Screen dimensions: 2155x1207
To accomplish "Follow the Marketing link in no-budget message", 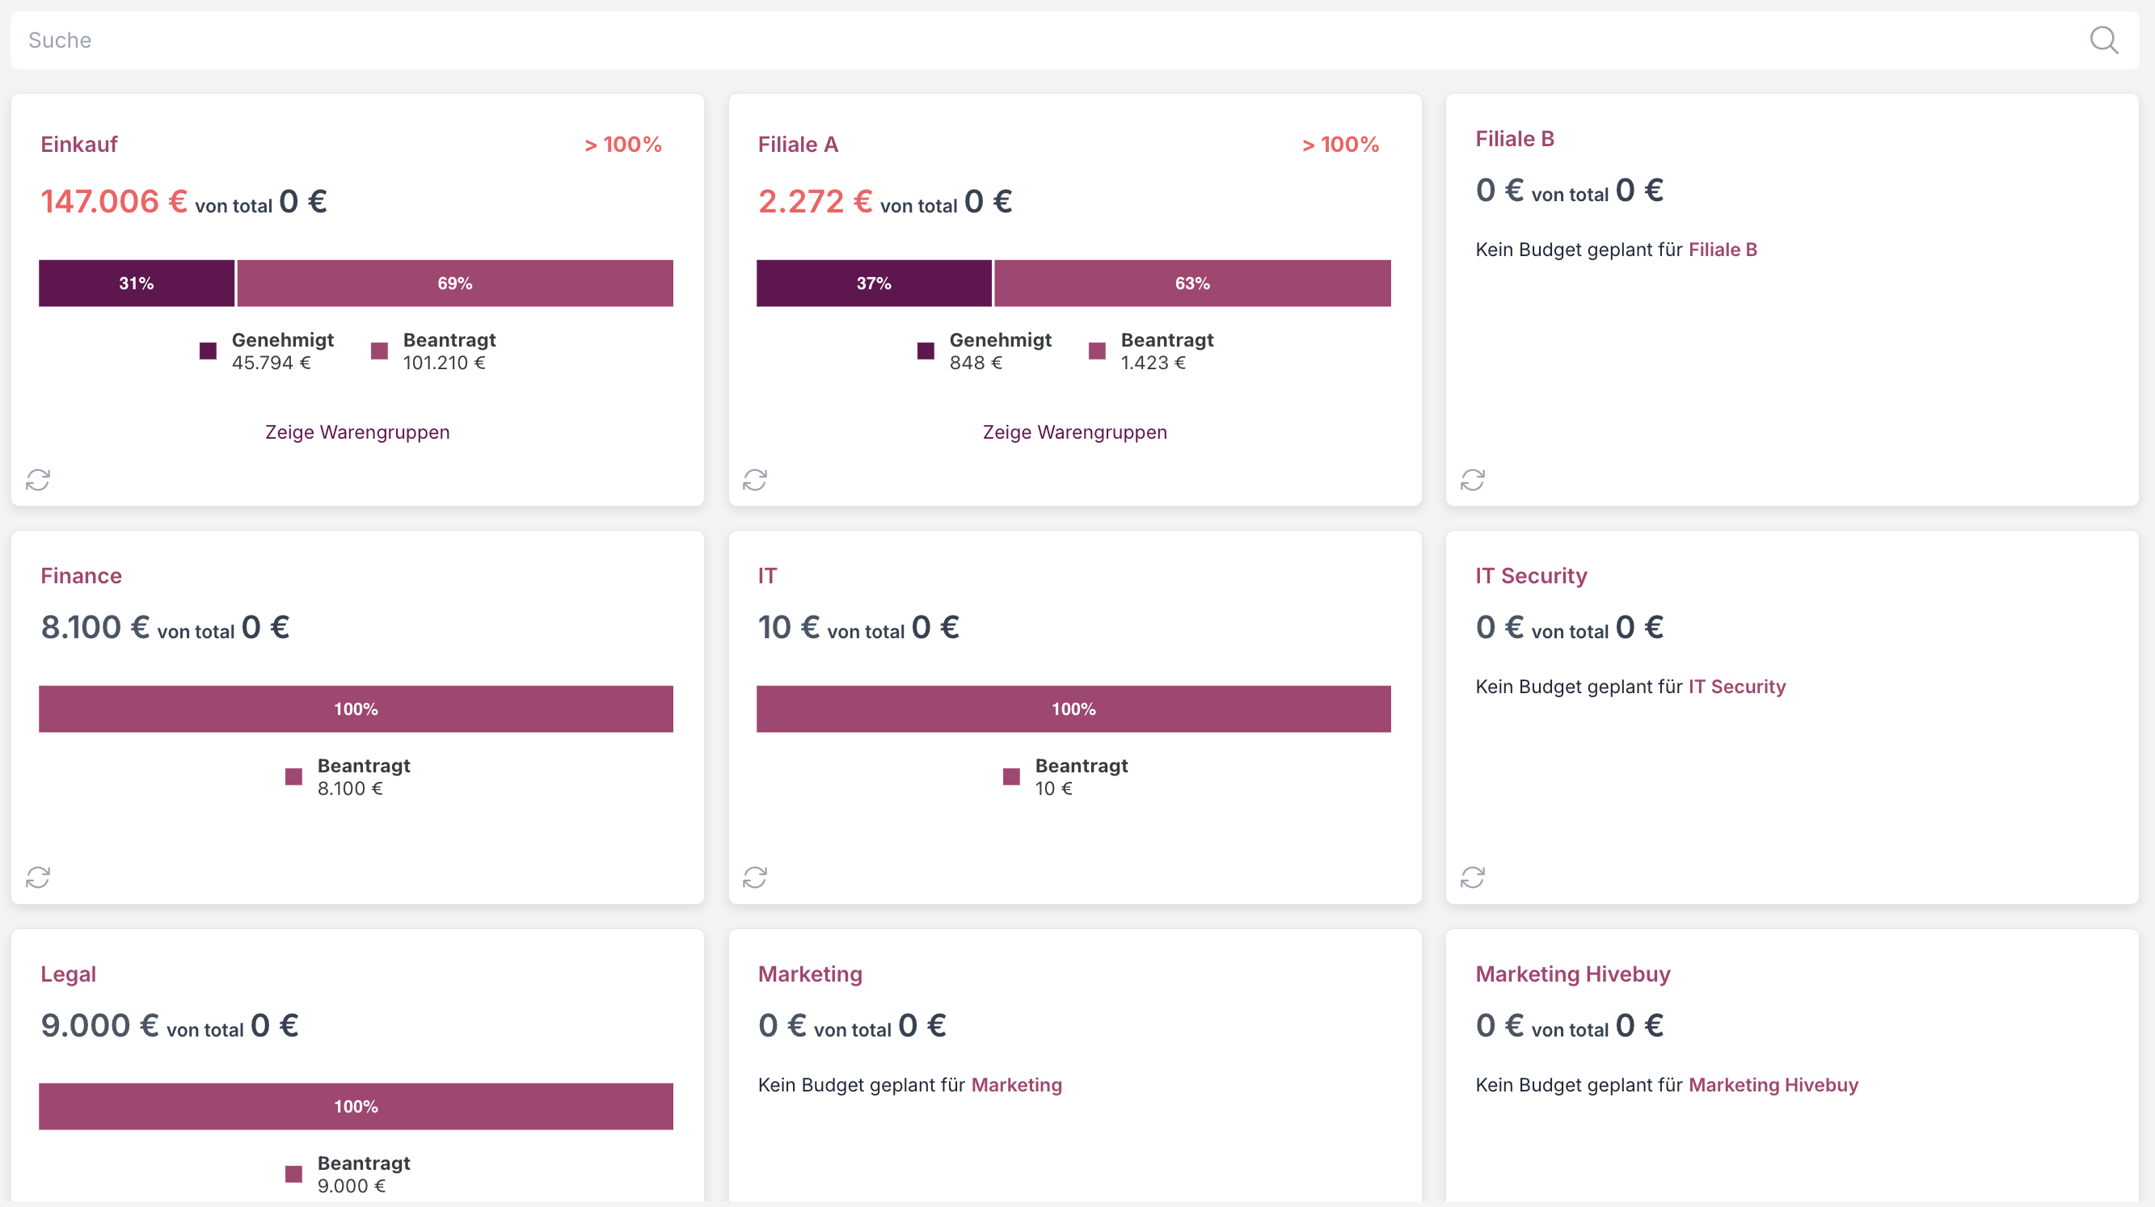I will click(1016, 1084).
